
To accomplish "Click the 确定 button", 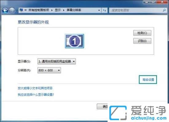I will pos(102,107).
